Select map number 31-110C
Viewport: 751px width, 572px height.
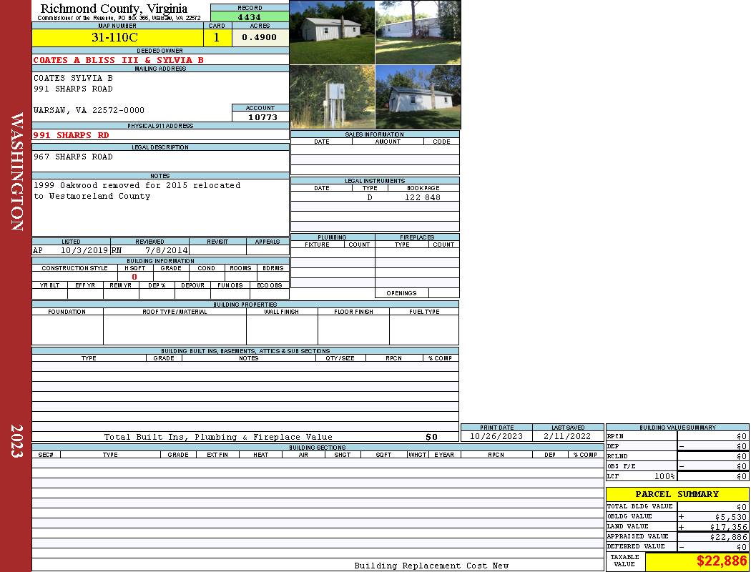click(x=115, y=37)
